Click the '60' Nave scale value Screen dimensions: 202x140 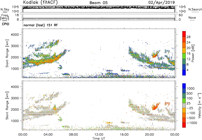tap(181, 15)
